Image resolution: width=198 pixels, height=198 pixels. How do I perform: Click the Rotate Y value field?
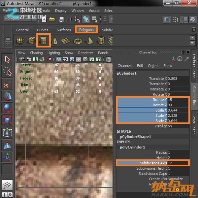(x=178, y=100)
